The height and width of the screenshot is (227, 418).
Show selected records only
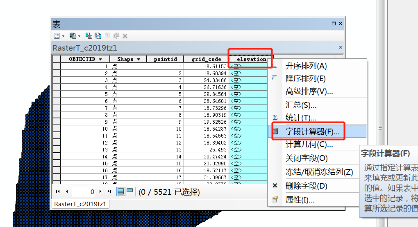pyautogui.click(x=129, y=191)
